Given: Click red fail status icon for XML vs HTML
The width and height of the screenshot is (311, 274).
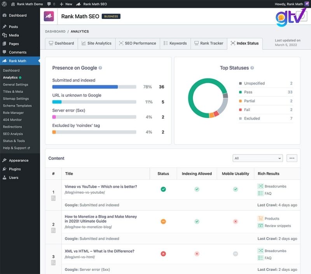Looking at the screenshot, I should pos(163,254).
